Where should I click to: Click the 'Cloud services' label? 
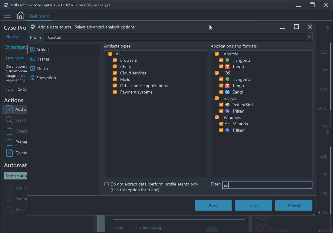pos(133,73)
